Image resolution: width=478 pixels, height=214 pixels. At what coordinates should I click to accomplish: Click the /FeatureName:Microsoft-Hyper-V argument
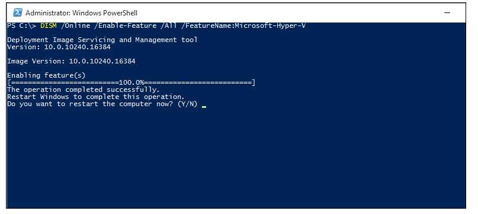pos(243,26)
